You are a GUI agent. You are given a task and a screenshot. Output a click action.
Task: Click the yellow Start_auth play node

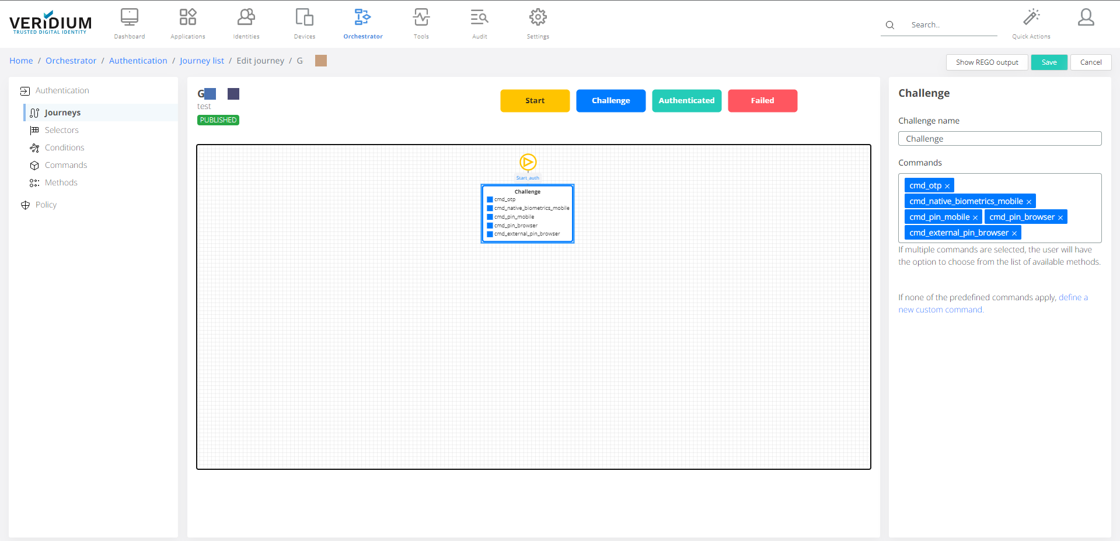pos(528,162)
